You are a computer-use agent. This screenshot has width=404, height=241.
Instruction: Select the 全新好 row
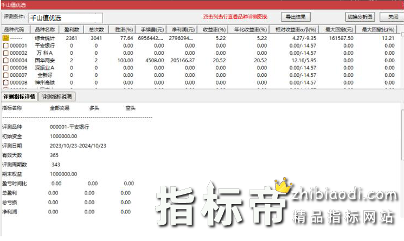[x=202, y=75]
